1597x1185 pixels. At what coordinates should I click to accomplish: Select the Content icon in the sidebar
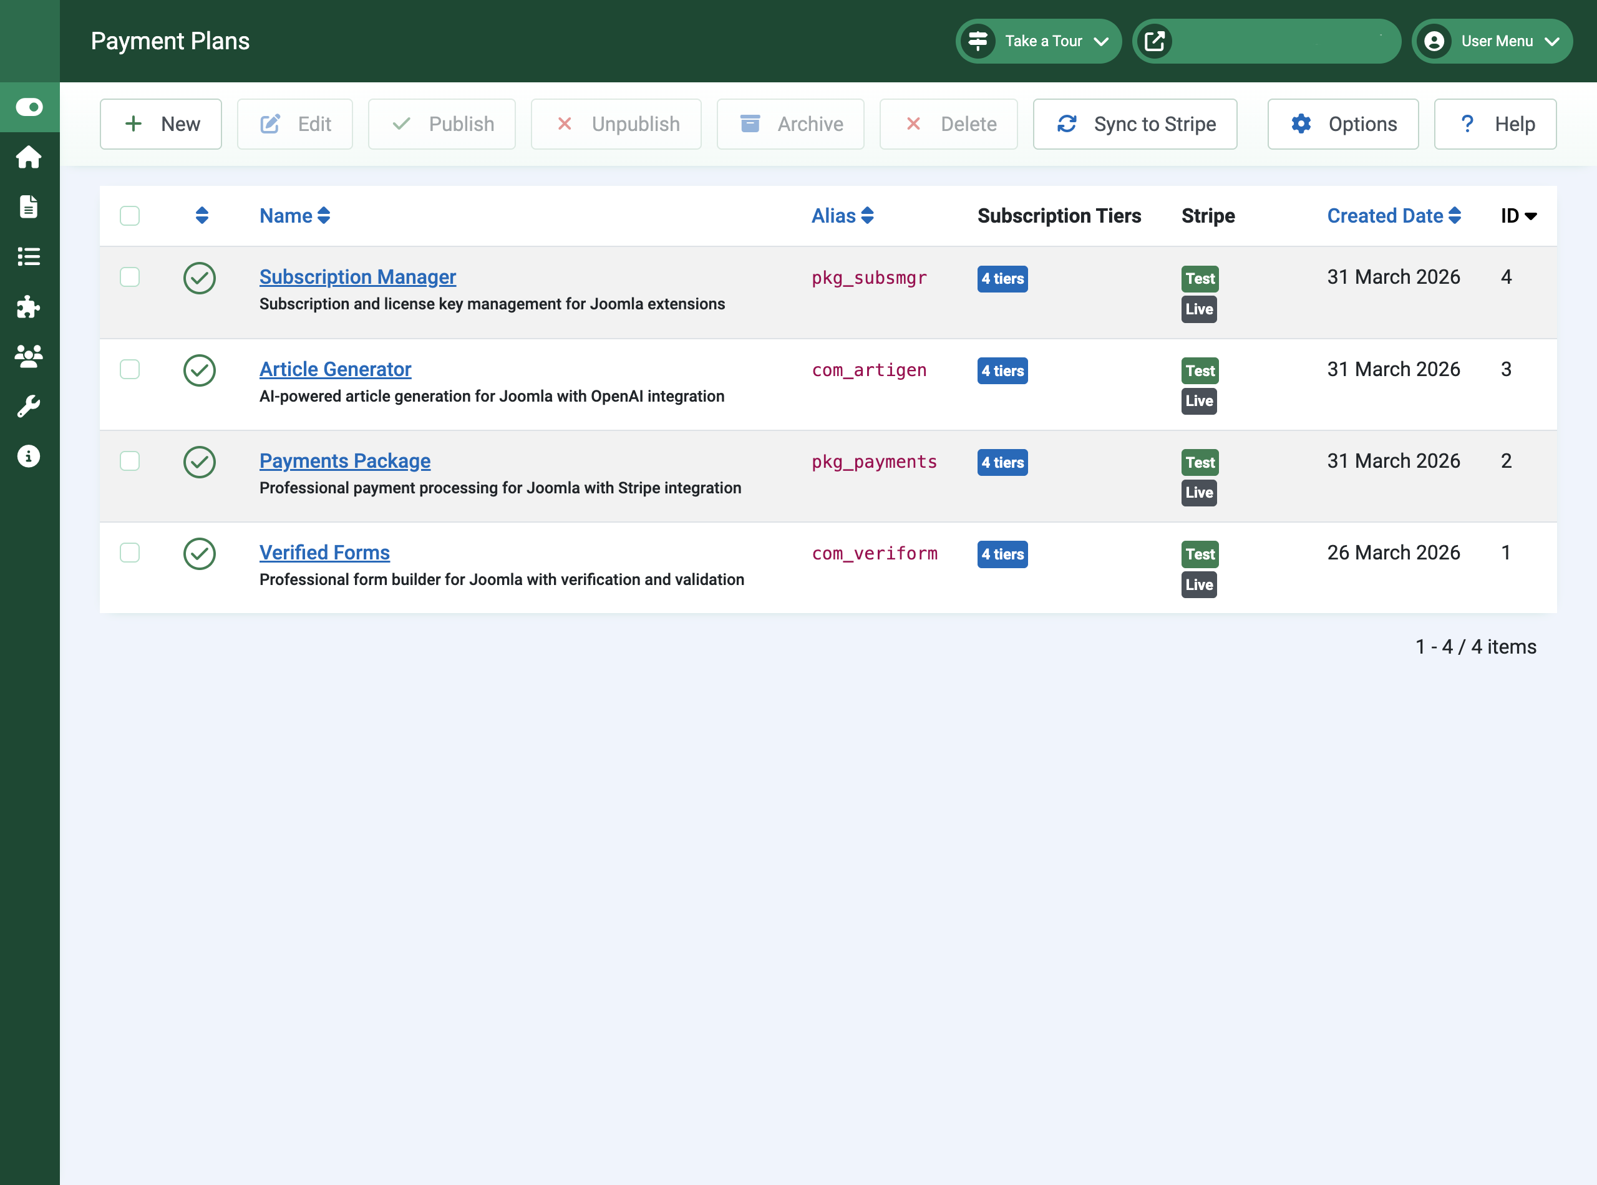(x=29, y=207)
